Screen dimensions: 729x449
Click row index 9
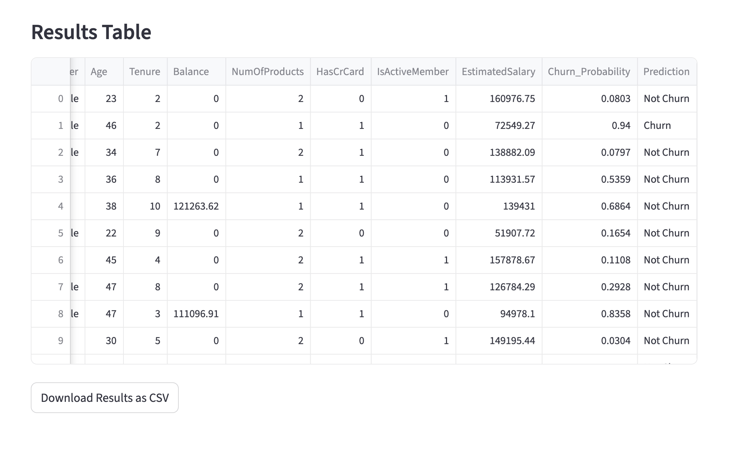pyautogui.click(x=61, y=340)
